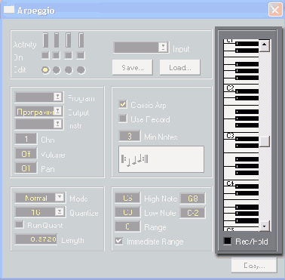Open the Output dropdown
This screenshot has width=285, height=280.
click(x=39, y=111)
